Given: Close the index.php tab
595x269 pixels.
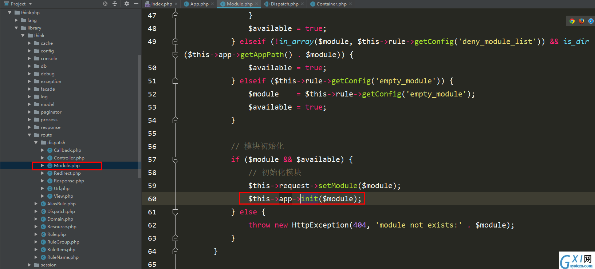Looking at the screenshot, I should (x=176, y=4).
